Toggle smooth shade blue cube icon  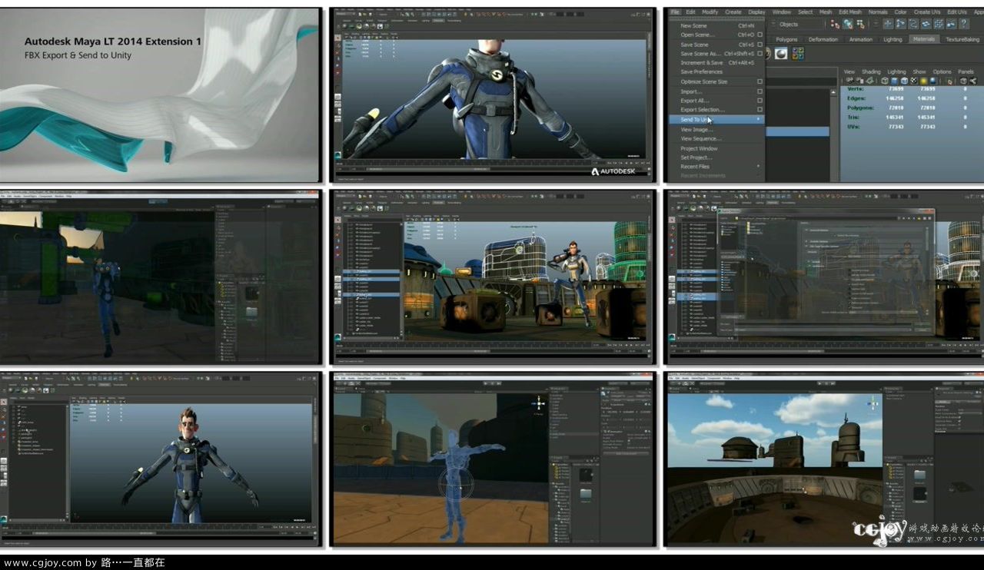coord(894,81)
